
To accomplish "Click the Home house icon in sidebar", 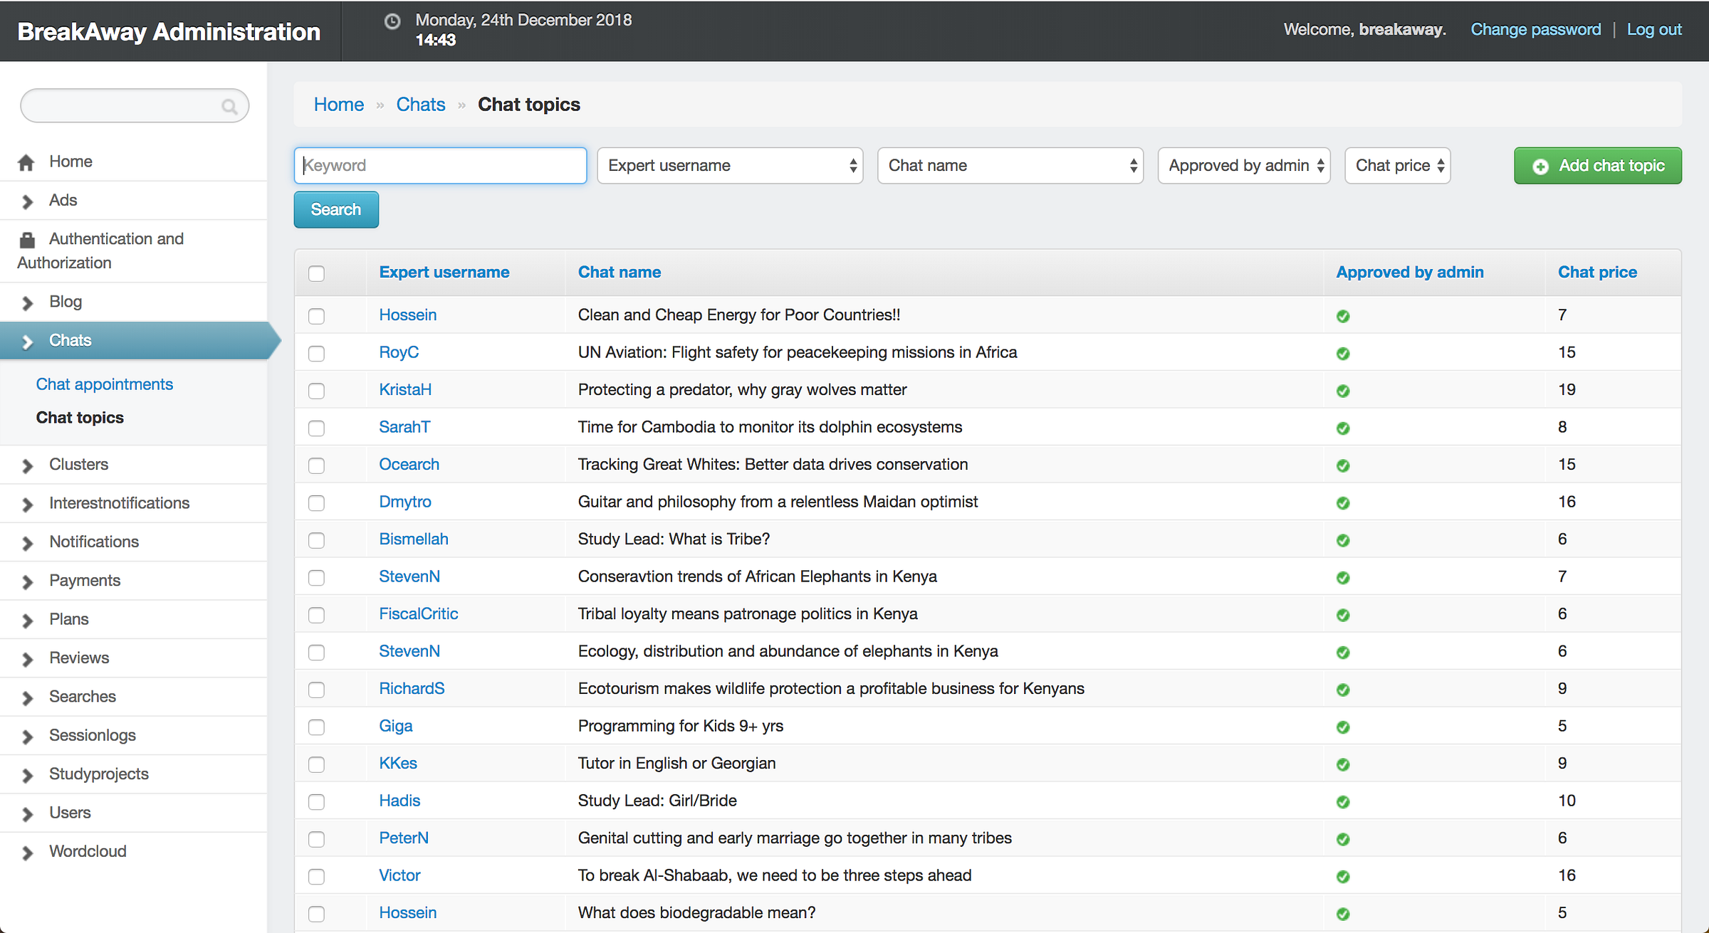I will pos(26,162).
